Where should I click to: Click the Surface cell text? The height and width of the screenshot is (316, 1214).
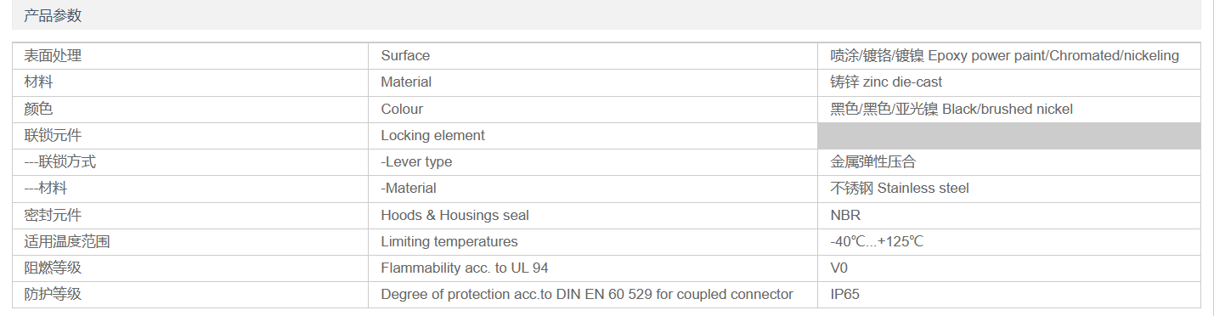405,55
